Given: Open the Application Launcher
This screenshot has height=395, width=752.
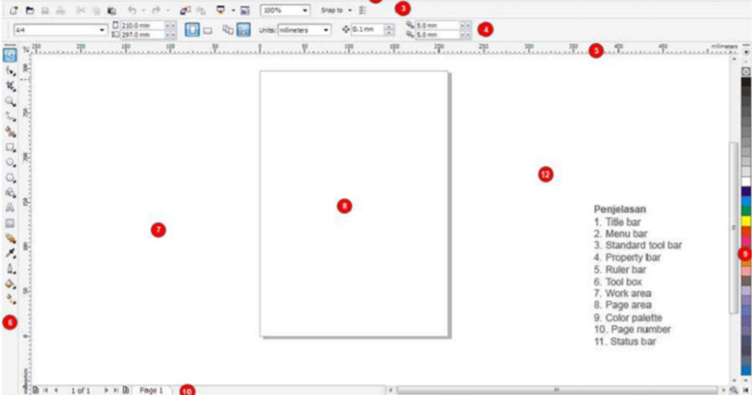Looking at the screenshot, I should tap(220, 10).
